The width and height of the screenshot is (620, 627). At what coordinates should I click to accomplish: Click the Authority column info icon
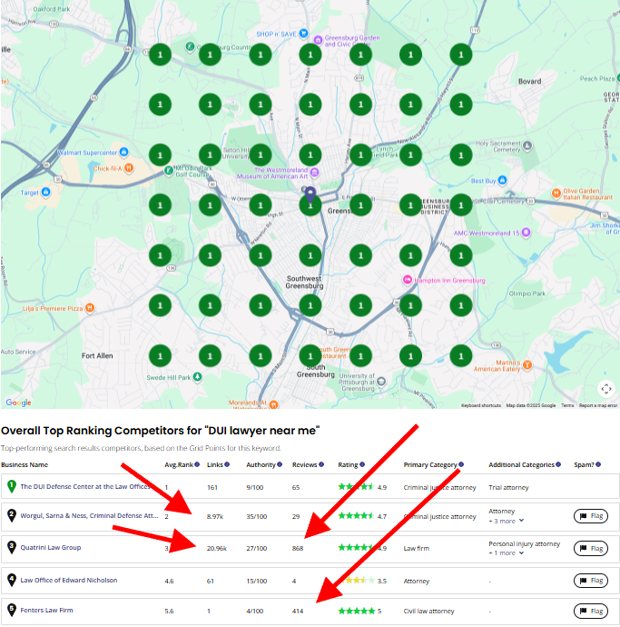[x=280, y=464]
